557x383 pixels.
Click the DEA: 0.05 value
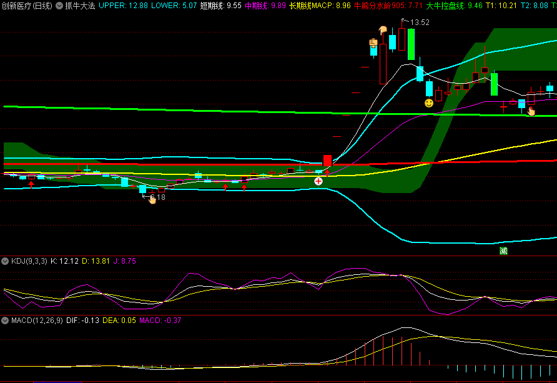pos(119,321)
